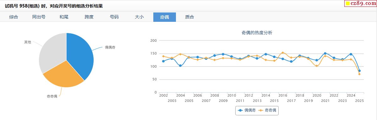Viewport: 377px width, 120px height.
Task: Open the 质合 tab
Action: (x=190, y=17)
